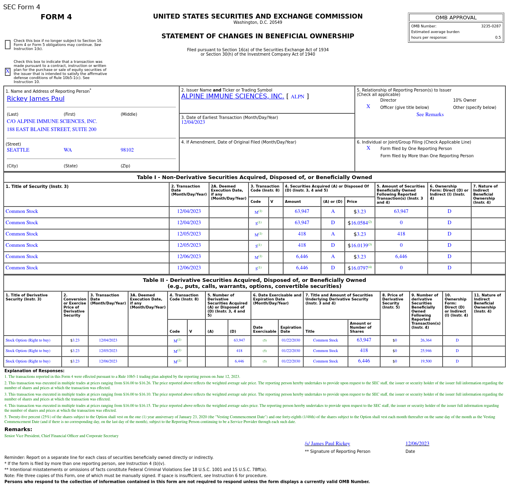This screenshot has height=494, width=509.
Task: Click the amount 418 in the 12/05/2023 S row
Action: (302, 245)
